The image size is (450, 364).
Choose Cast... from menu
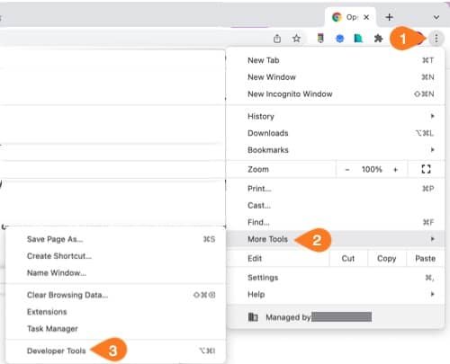point(336,205)
